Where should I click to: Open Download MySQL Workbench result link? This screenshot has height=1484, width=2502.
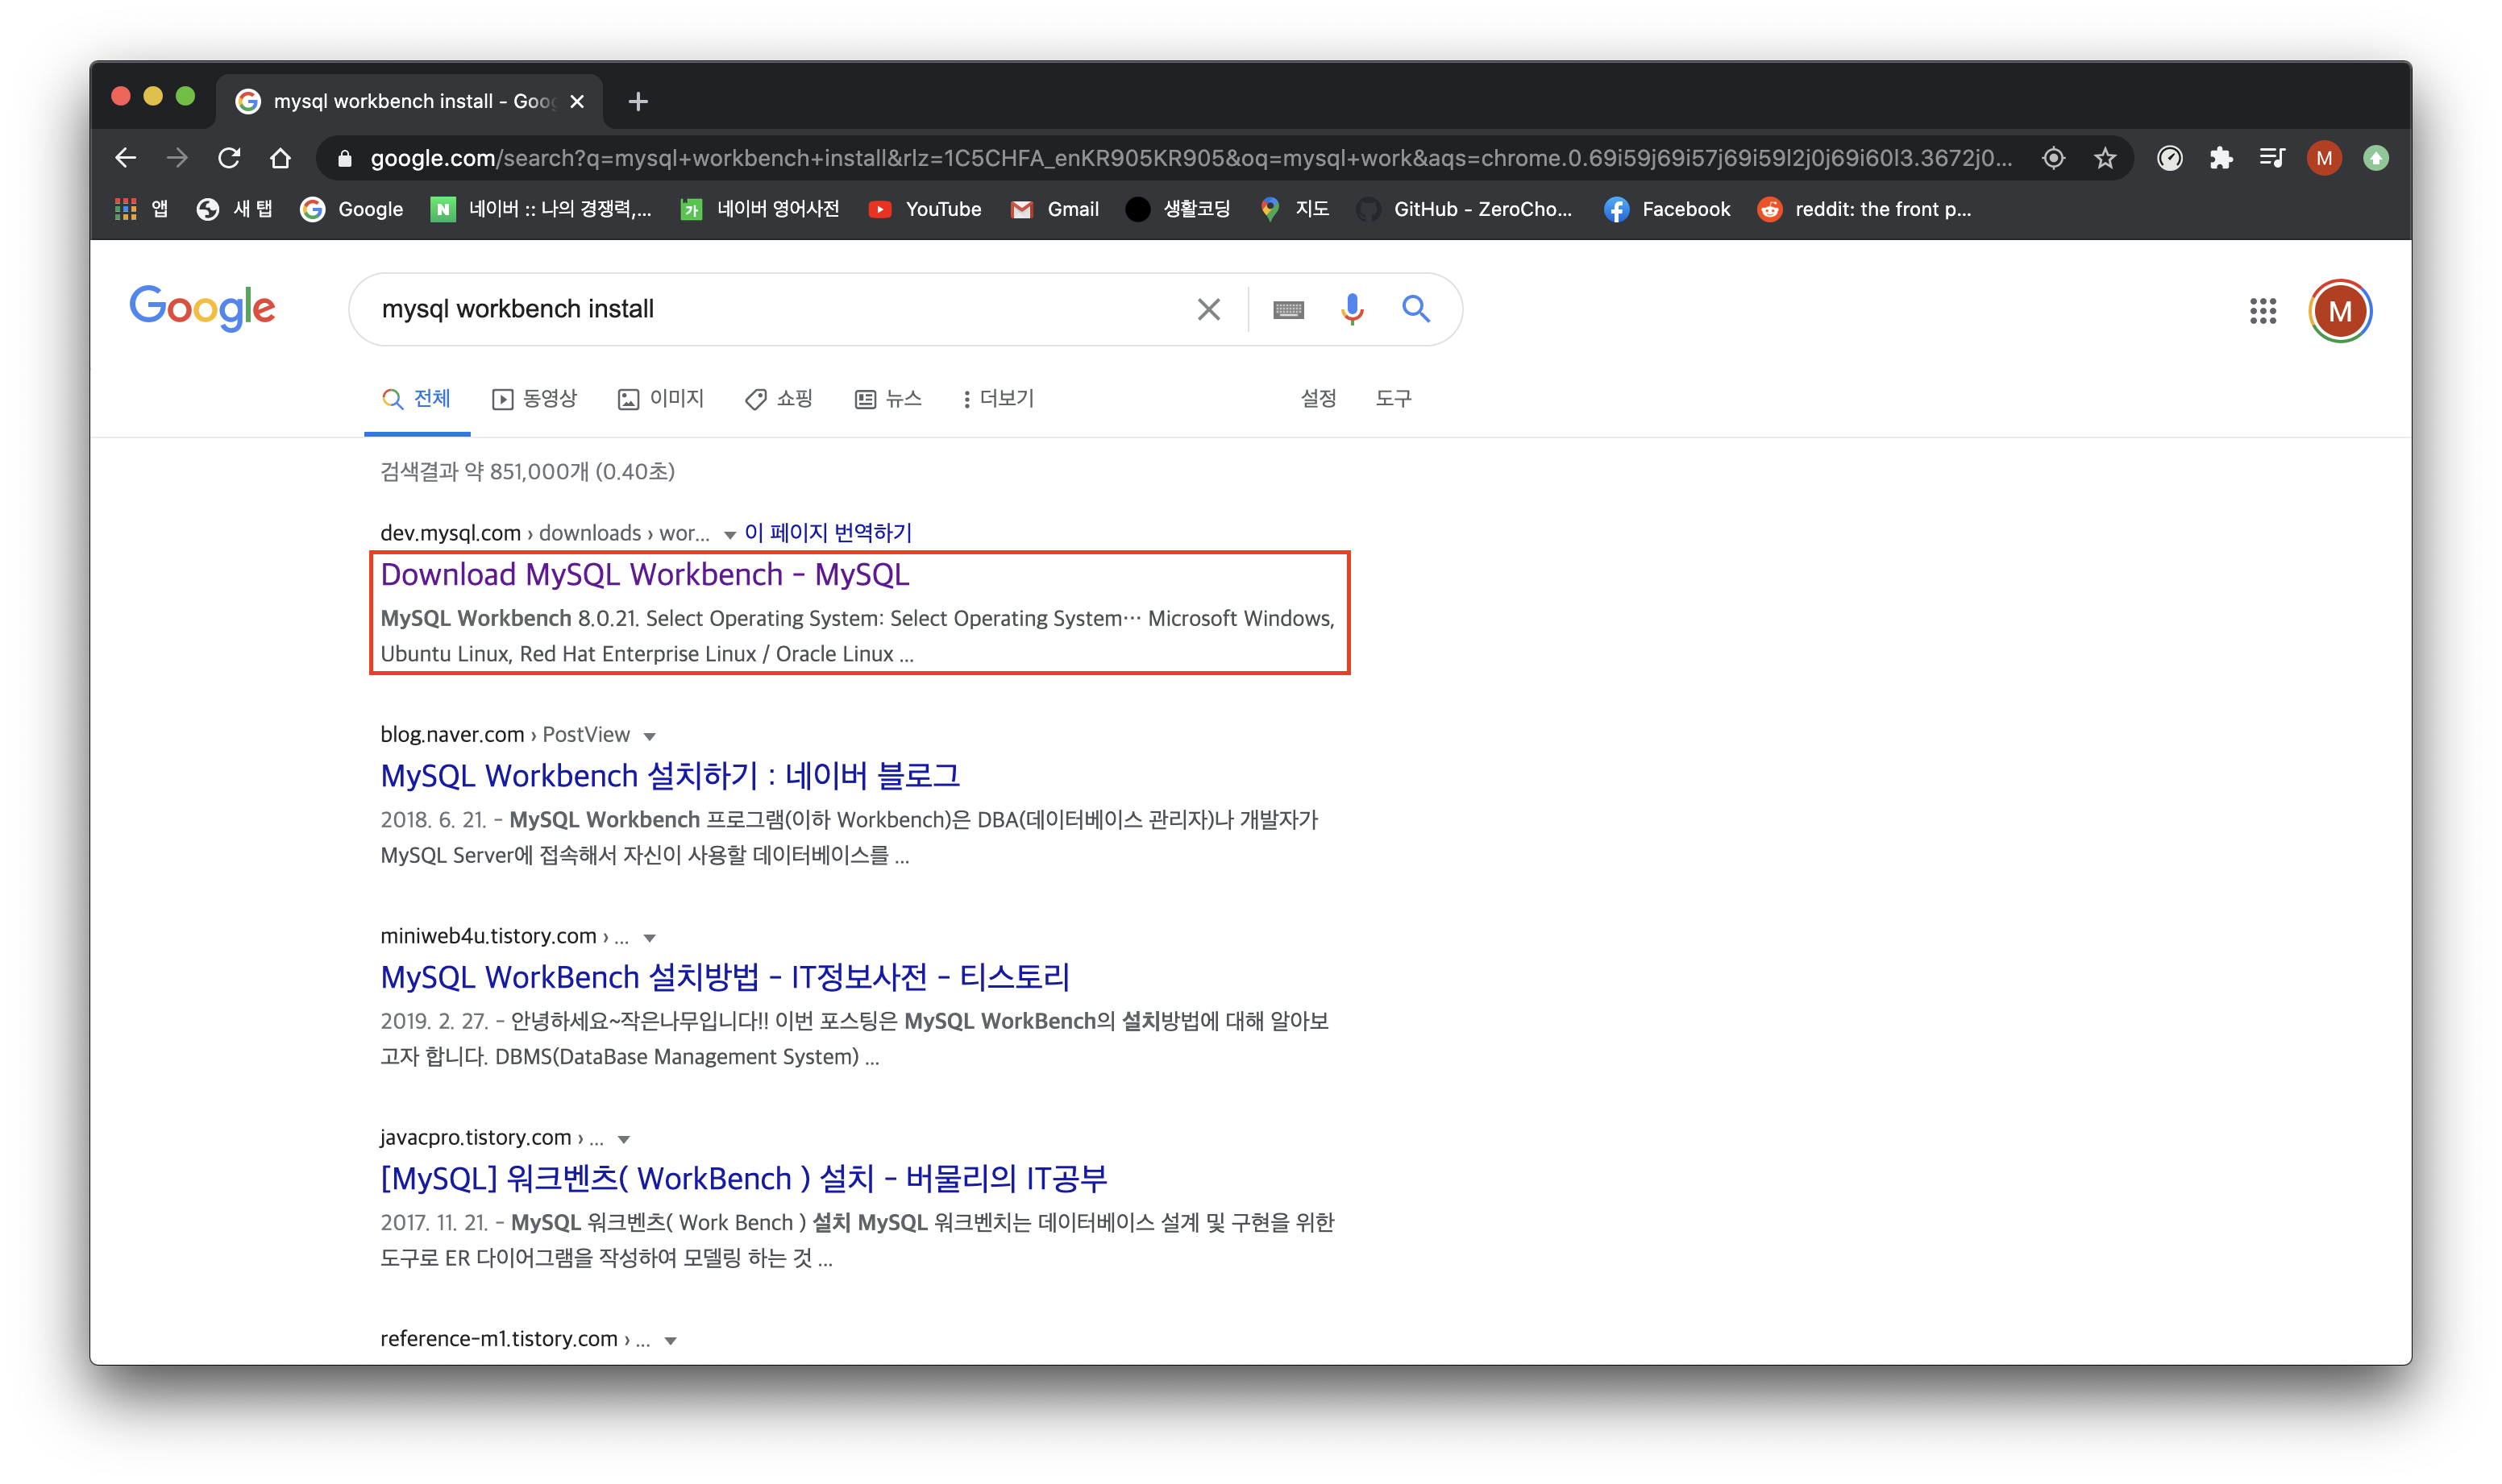(x=644, y=575)
